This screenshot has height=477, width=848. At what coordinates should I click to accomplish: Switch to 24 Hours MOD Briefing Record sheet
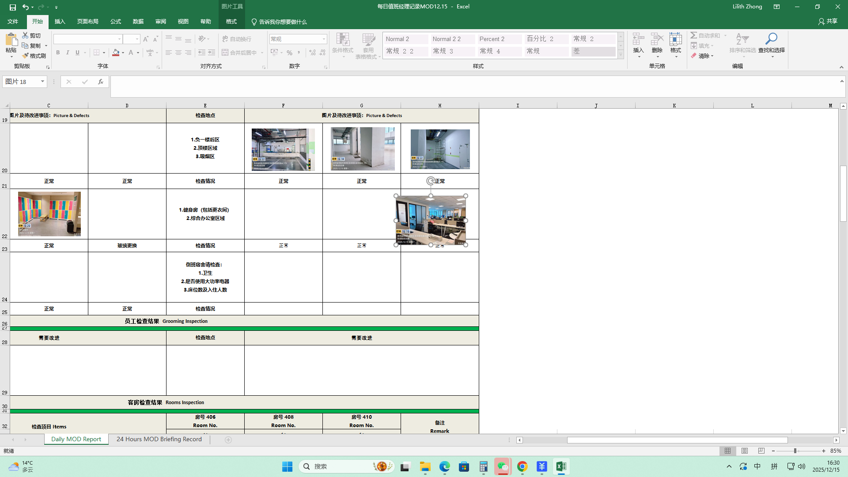[159, 439]
